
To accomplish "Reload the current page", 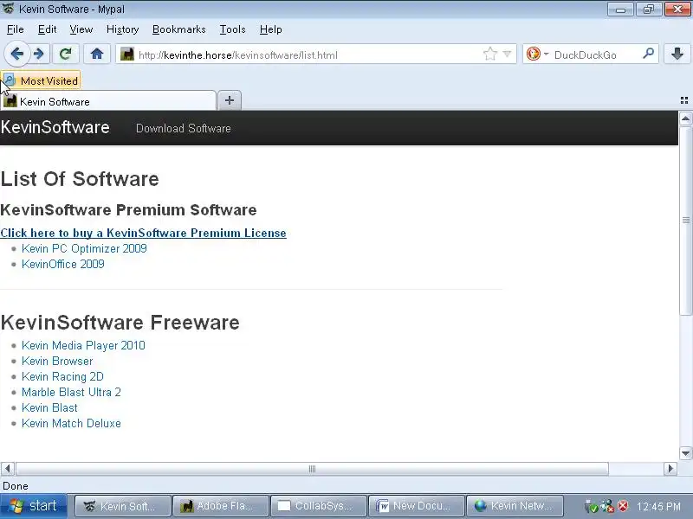I will pyautogui.click(x=66, y=54).
